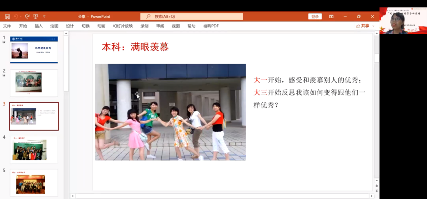Image resolution: width=427 pixels, height=199 pixels.
Task: Switch to the 幻灯片放映 tab
Action: click(123, 26)
